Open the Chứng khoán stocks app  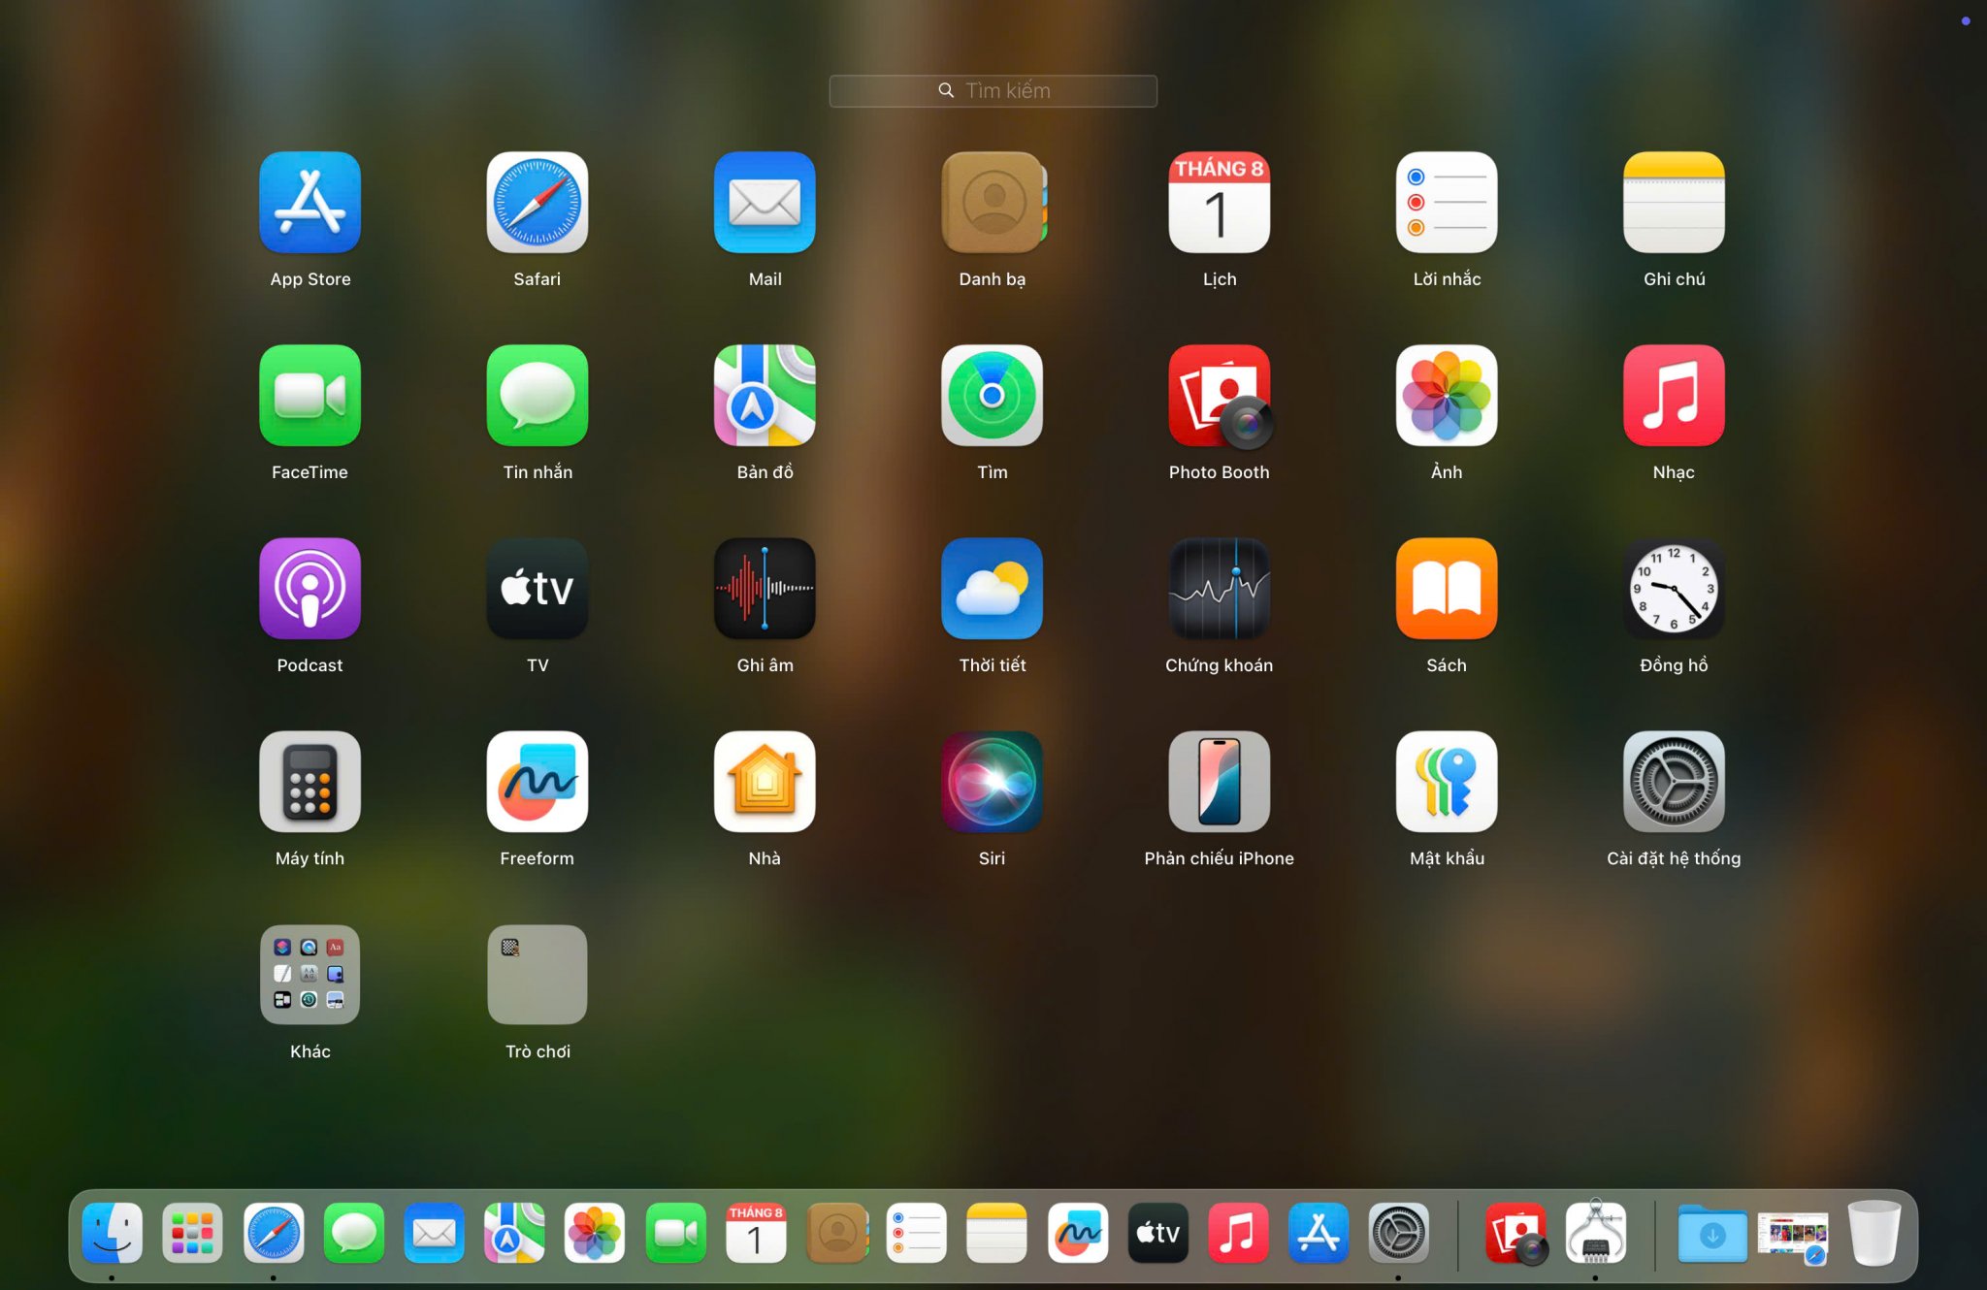coord(1219,589)
